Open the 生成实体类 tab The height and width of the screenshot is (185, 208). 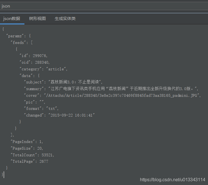pos(65,19)
